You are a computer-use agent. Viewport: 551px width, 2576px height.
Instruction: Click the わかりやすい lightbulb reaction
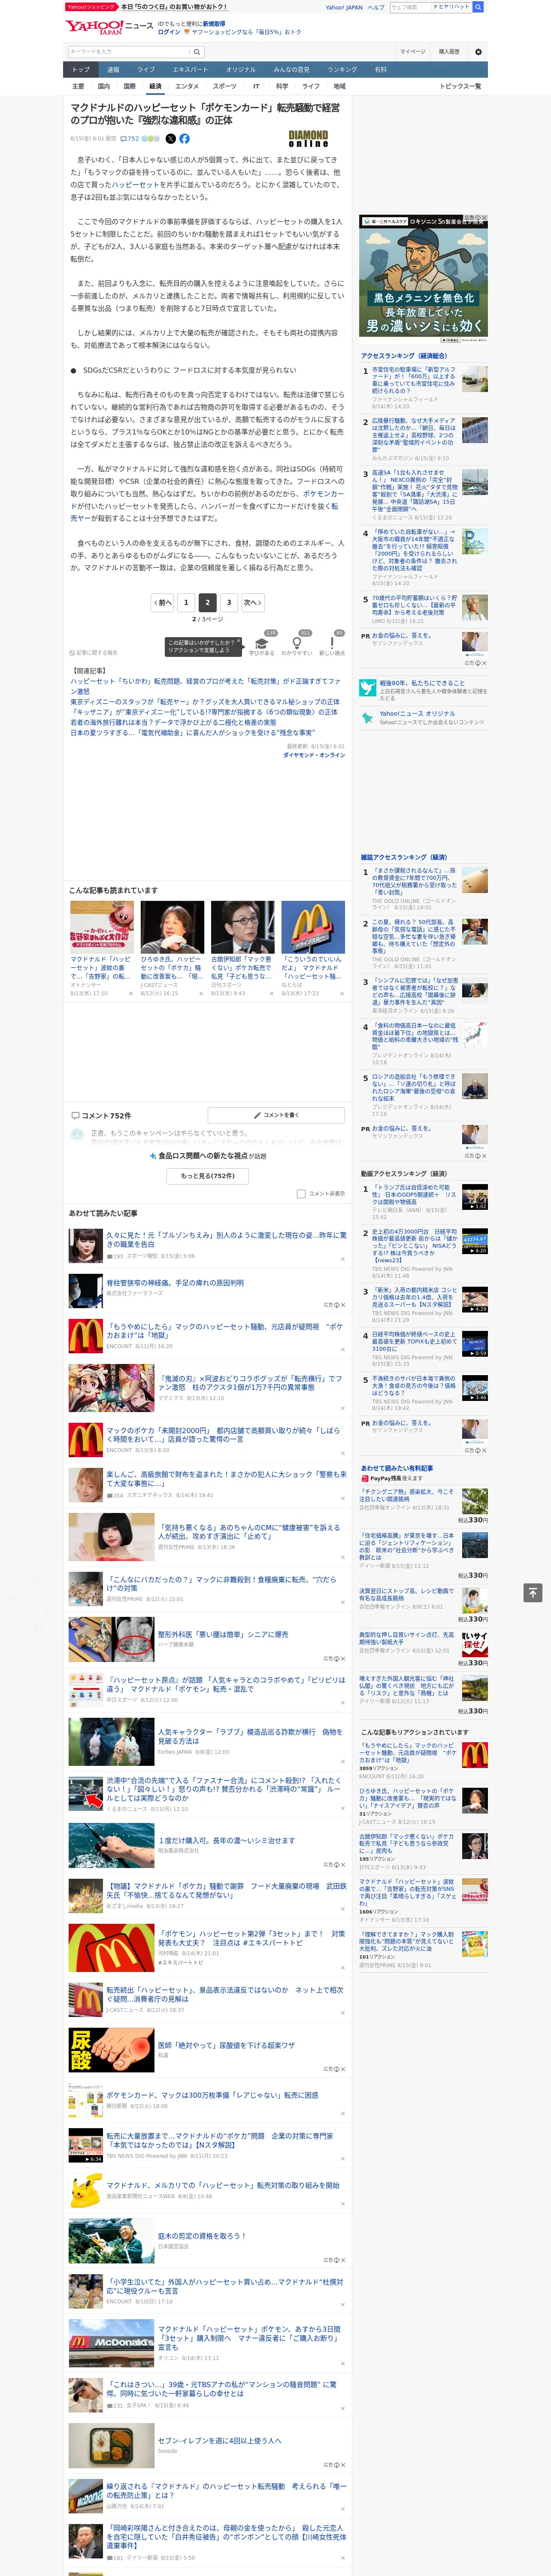297,644
